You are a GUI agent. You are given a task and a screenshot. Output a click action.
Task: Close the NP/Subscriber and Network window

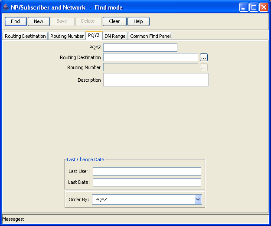264,7
